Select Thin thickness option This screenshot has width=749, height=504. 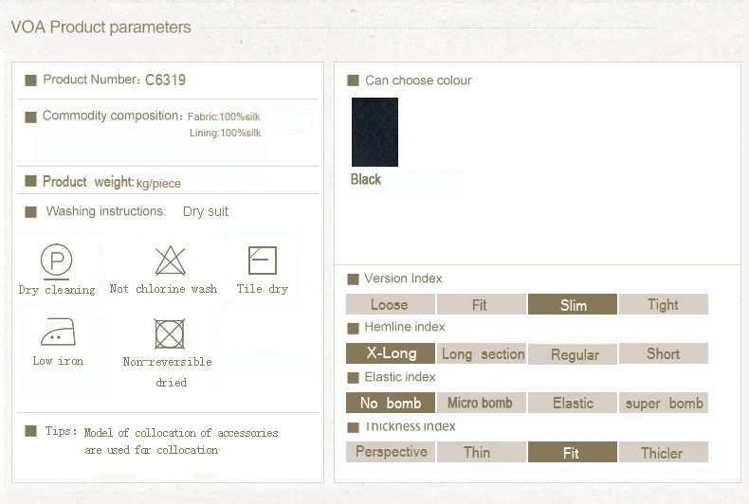(x=481, y=452)
